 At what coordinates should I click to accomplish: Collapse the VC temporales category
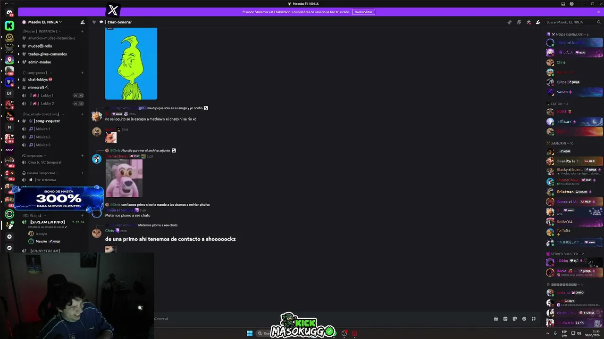tap(34, 156)
